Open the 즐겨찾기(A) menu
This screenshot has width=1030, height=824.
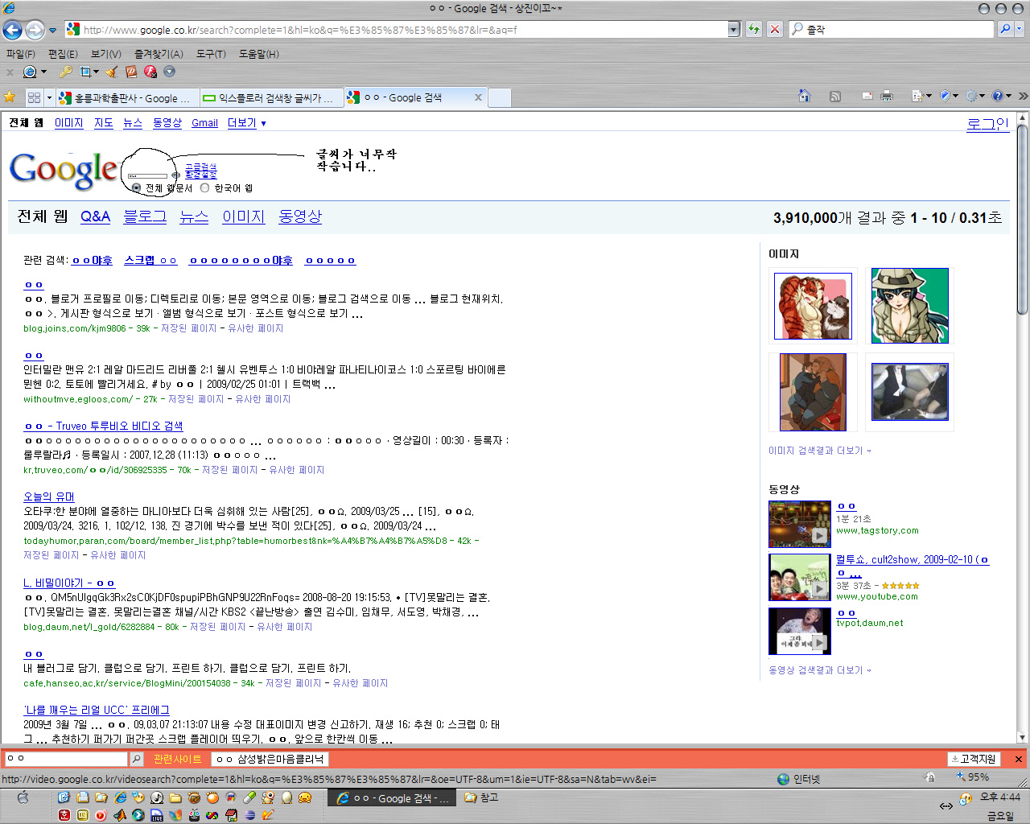(x=159, y=54)
